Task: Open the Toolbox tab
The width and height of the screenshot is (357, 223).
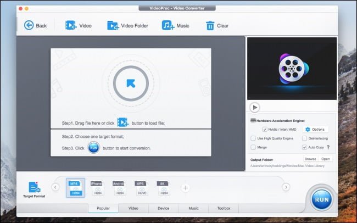Action: [x=224, y=209]
